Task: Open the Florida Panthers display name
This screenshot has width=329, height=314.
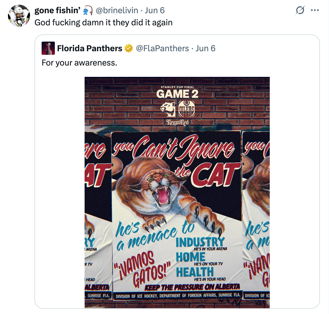Action: point(90,48)
